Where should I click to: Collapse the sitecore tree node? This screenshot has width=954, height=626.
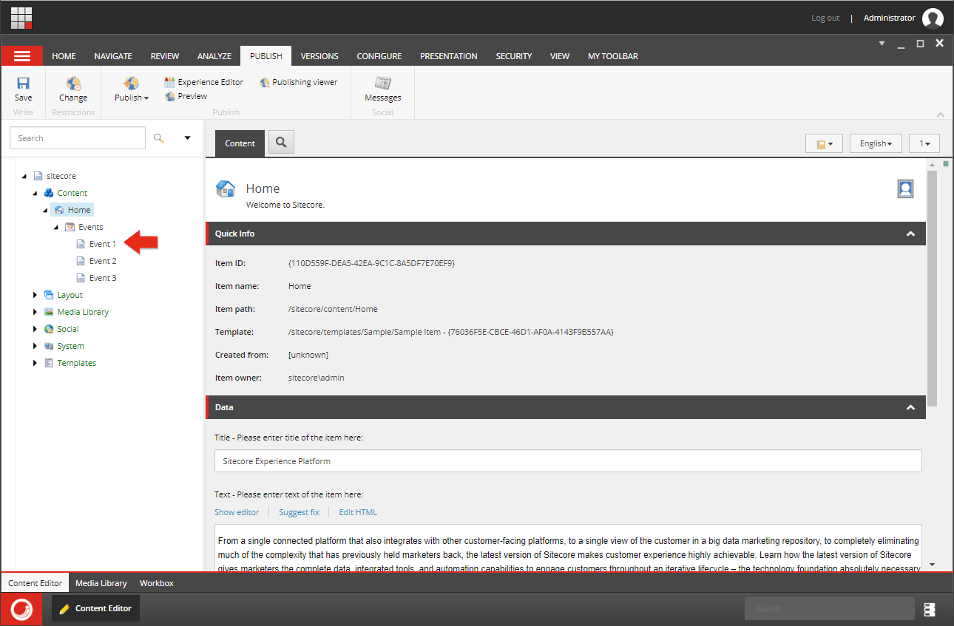click(x=24, y=176)
